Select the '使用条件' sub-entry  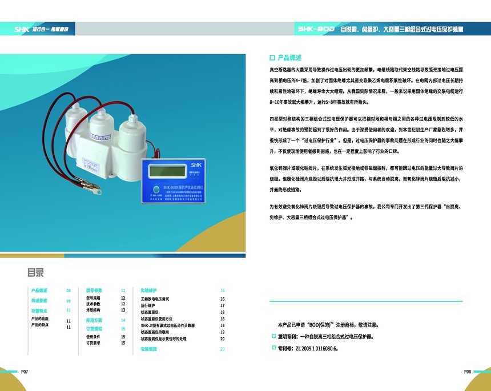click(93, 337)
